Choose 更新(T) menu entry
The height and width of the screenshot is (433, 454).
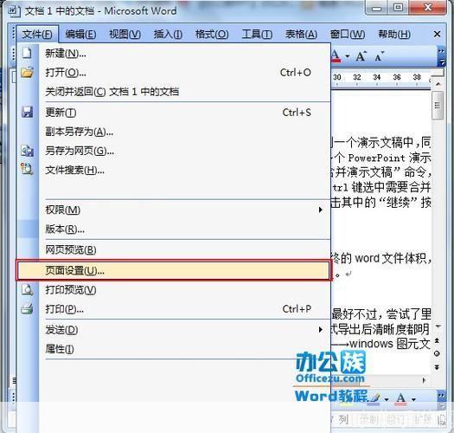pos(174,113)
